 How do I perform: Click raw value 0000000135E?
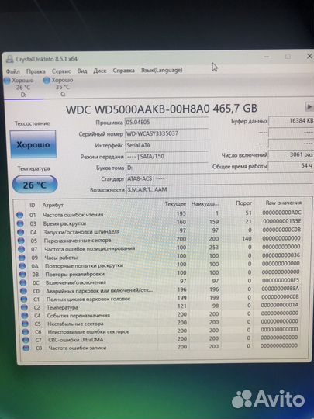(282, 221)
